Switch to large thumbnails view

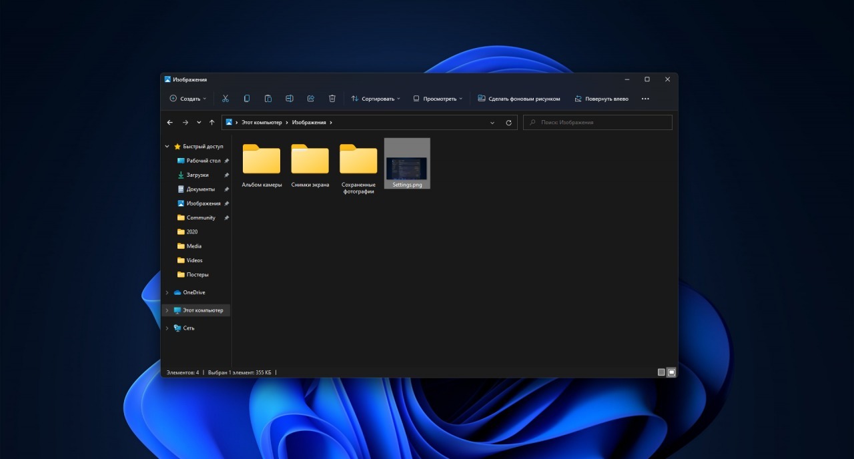coord(672,372)
